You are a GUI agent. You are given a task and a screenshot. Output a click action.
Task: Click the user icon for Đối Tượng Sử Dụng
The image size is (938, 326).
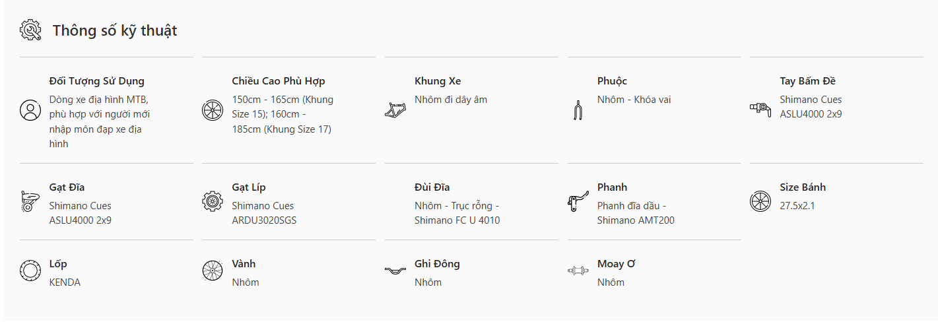(30, 110)
